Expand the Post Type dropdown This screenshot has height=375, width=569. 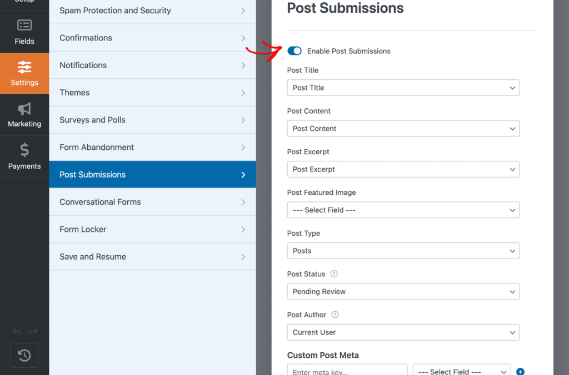pyautogui.click(x=403, y=251)
